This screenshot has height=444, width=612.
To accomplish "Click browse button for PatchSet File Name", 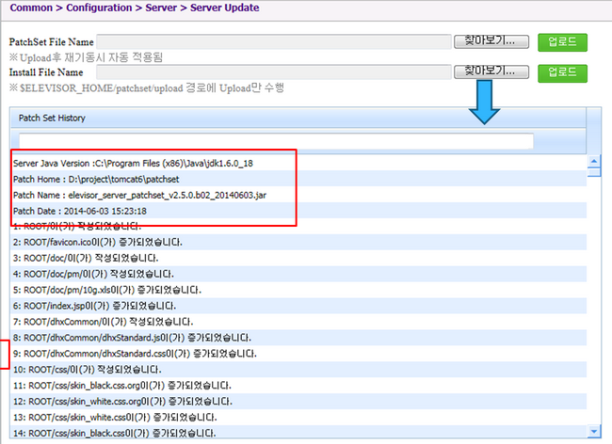I will [x=491, y=42].
